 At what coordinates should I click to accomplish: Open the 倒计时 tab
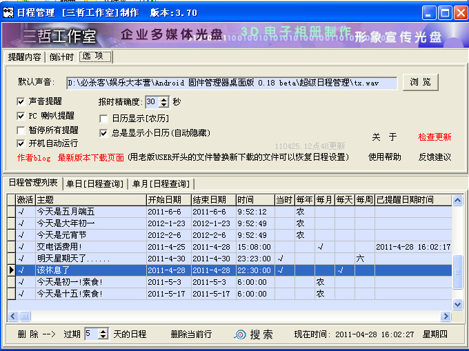tap(62, 57)
